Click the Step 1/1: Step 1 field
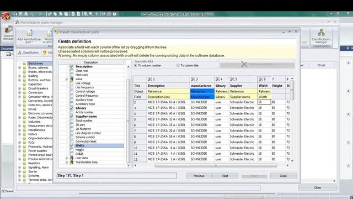 click(x=116, y=176)
